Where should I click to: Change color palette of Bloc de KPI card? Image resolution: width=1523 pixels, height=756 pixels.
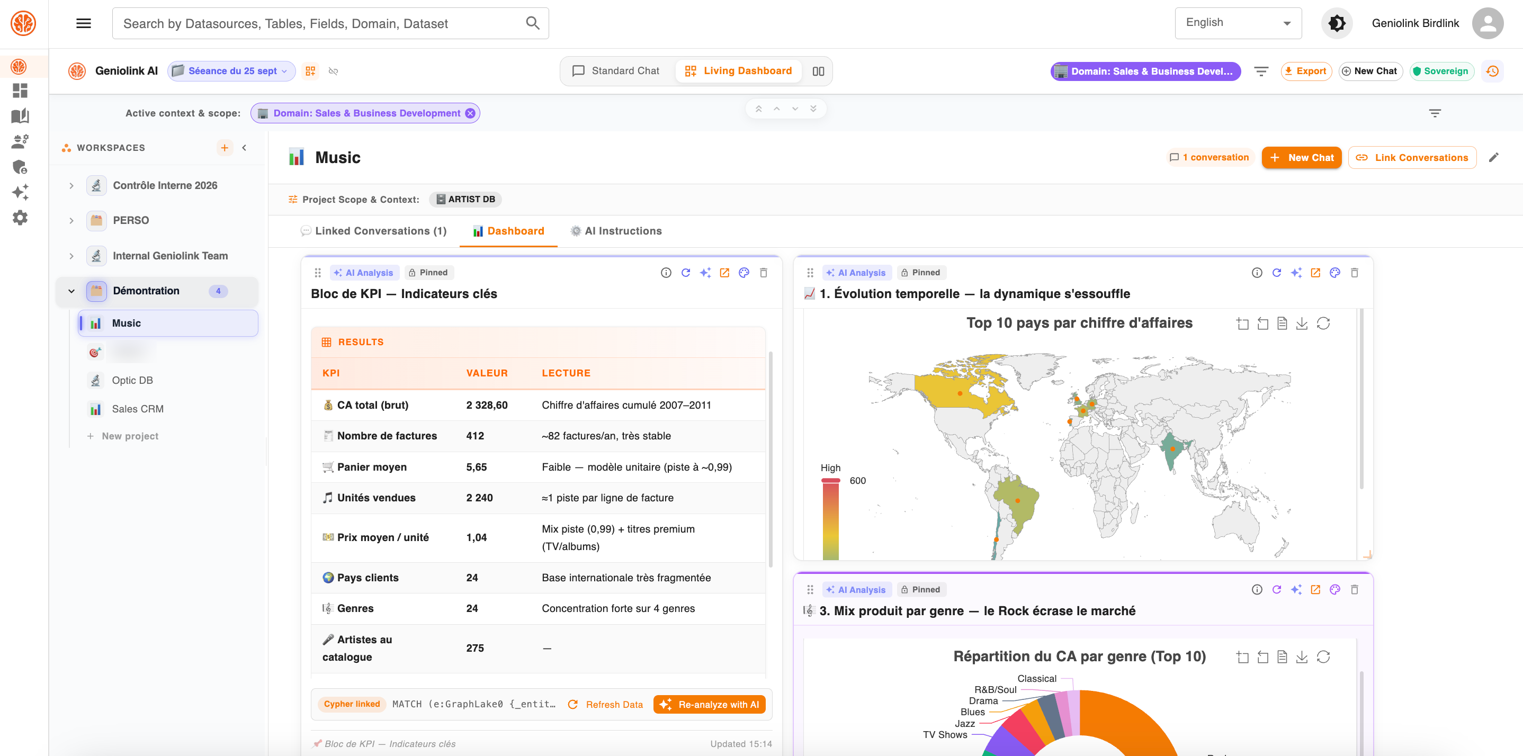[x=744, y=273]
